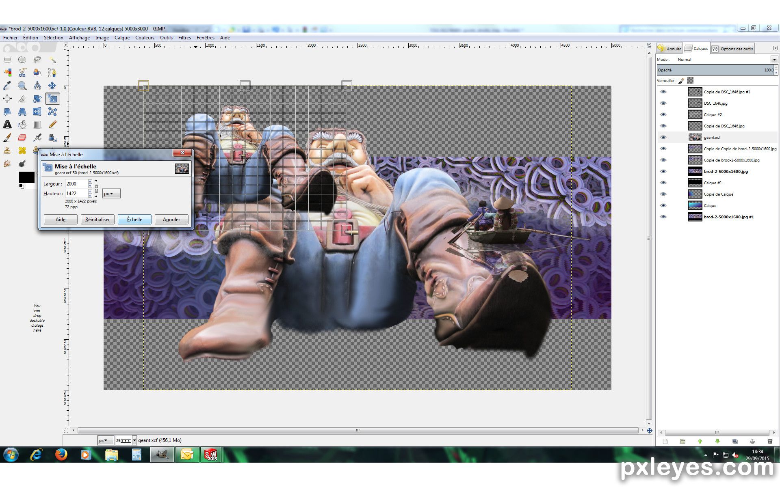The height and width of the screenshot is (487, 780).
Task: Select the Paths pen tool
Action: 52,73
